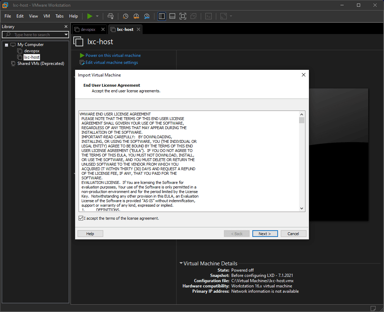
Task: Select the lxc-host VM in the library
Action: 32,57
